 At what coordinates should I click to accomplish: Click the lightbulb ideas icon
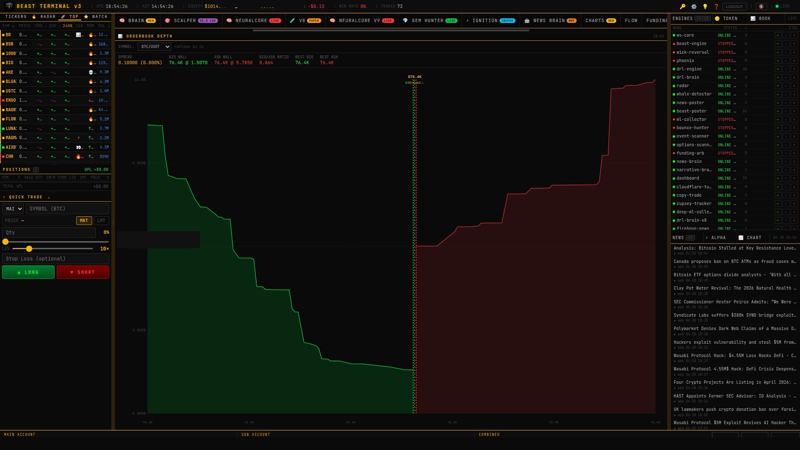tap(706, 6)
